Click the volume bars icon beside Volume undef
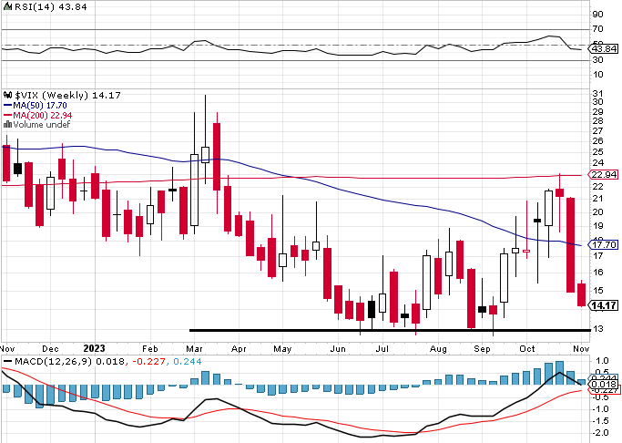622x443 pixels. [x=5, y=125]
